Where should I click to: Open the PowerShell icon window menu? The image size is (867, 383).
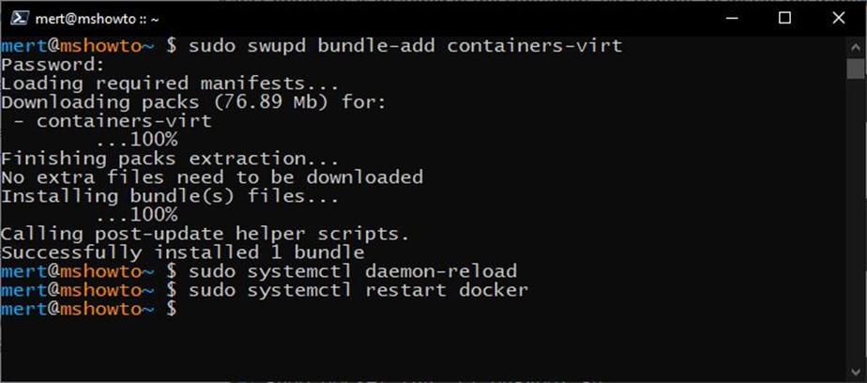[x=18, y=18]
